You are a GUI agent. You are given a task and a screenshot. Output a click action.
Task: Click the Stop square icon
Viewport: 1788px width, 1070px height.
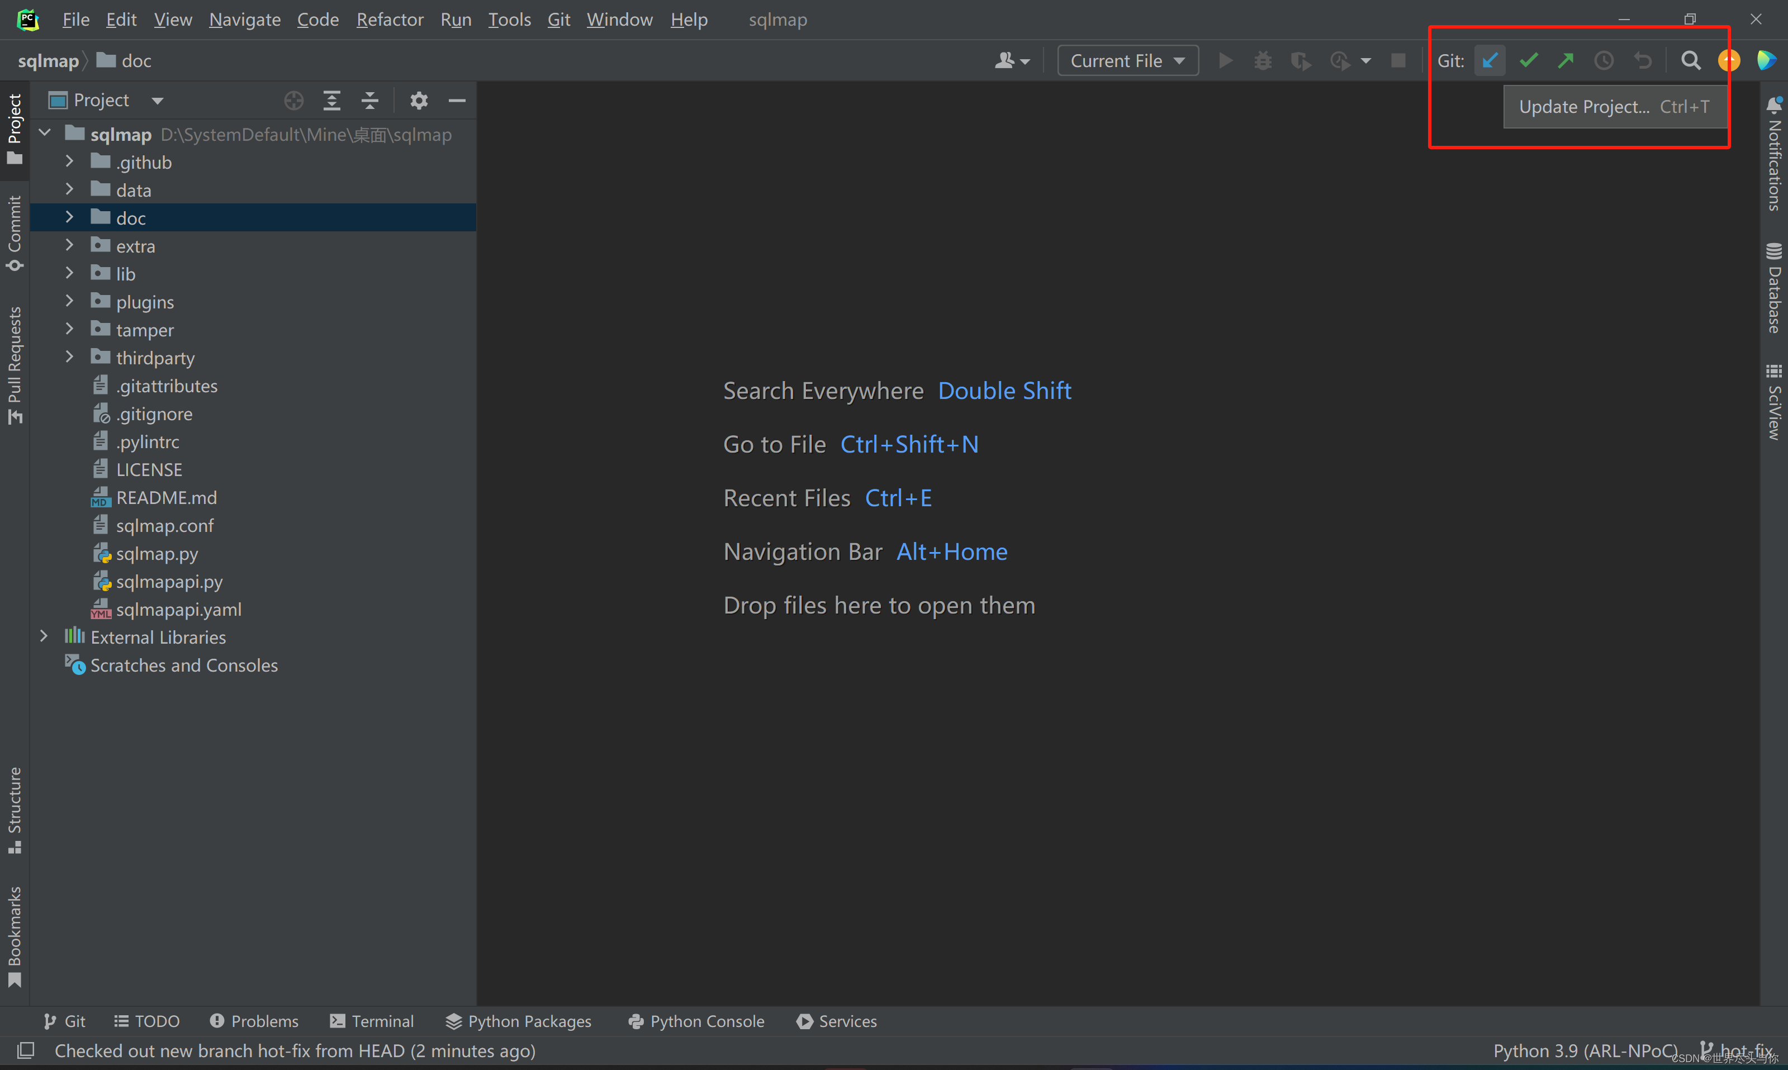1398,60
